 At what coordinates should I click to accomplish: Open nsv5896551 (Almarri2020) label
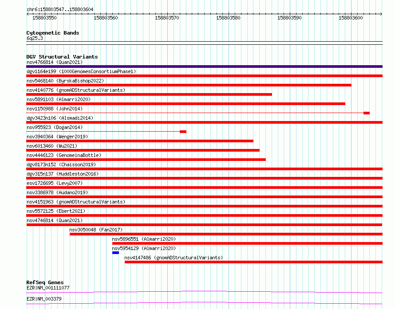click(x=144, y=239)
